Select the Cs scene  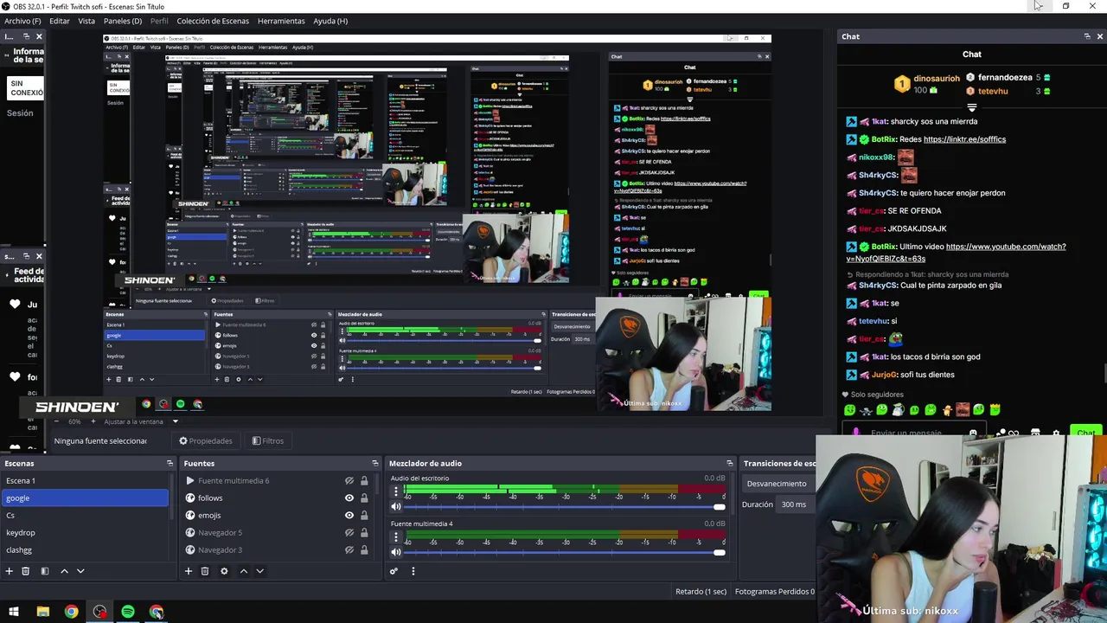pyautogui.click(x=85, y=516)
